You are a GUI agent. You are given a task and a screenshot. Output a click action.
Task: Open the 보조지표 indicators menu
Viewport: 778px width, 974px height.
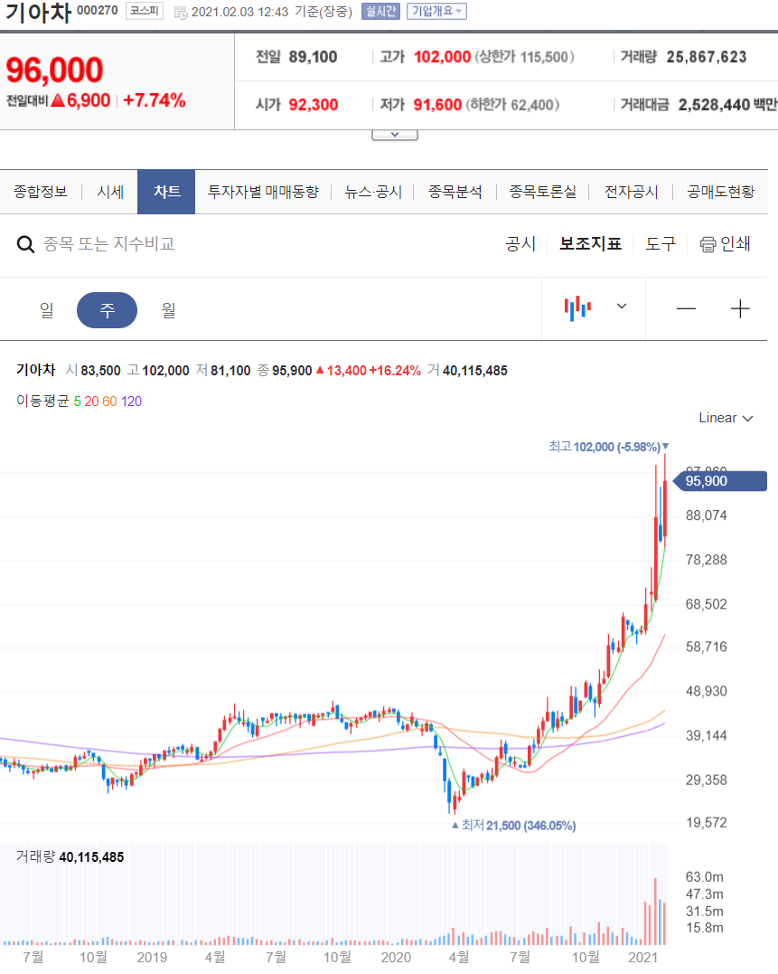(x=591, y=243)
